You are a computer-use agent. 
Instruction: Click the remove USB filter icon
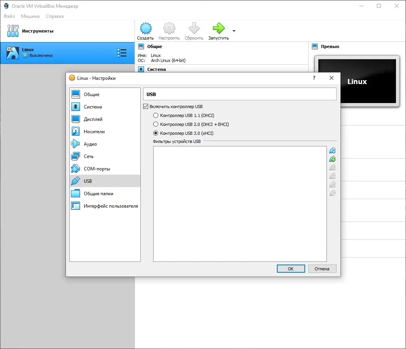click(x=332, y=176)
